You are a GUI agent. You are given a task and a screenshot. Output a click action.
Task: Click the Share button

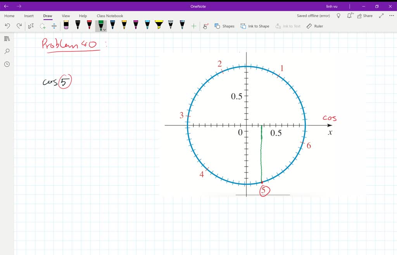[365, 16]
